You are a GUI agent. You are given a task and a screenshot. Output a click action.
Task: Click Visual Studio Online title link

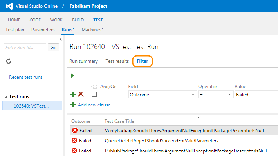(x=36, y=6)
